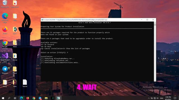Click the installer version header text
Image resolution: width=179 pixels, height=100 pixels.
point(95,22)
